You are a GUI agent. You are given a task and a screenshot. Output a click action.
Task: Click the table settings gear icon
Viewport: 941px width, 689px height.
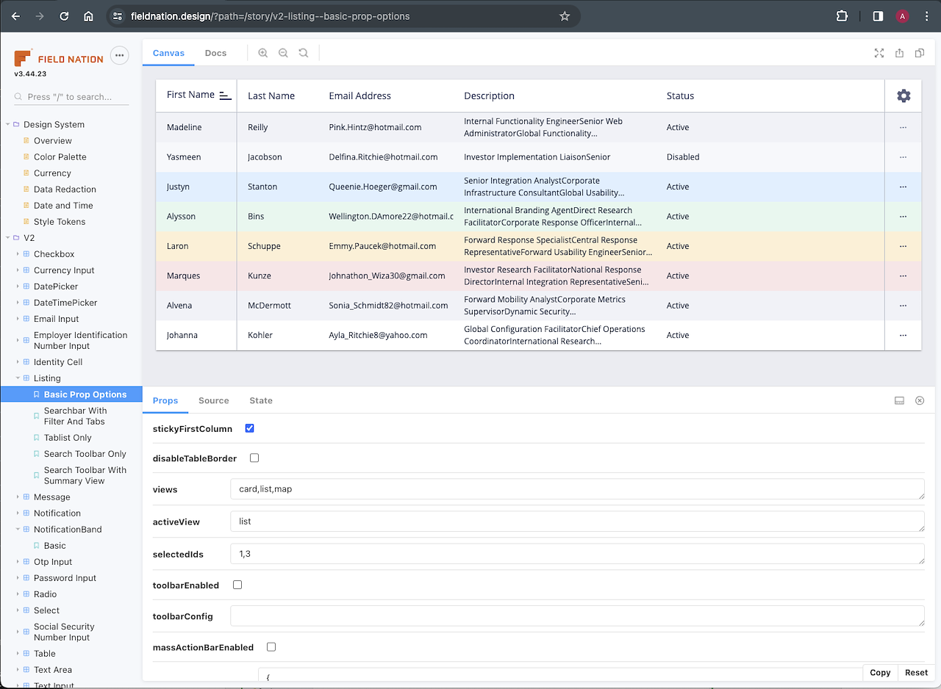pos(904,95)
